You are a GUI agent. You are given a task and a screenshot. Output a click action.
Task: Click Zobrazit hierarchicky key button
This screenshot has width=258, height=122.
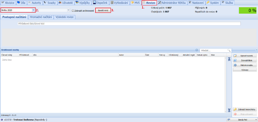(245, 109)
